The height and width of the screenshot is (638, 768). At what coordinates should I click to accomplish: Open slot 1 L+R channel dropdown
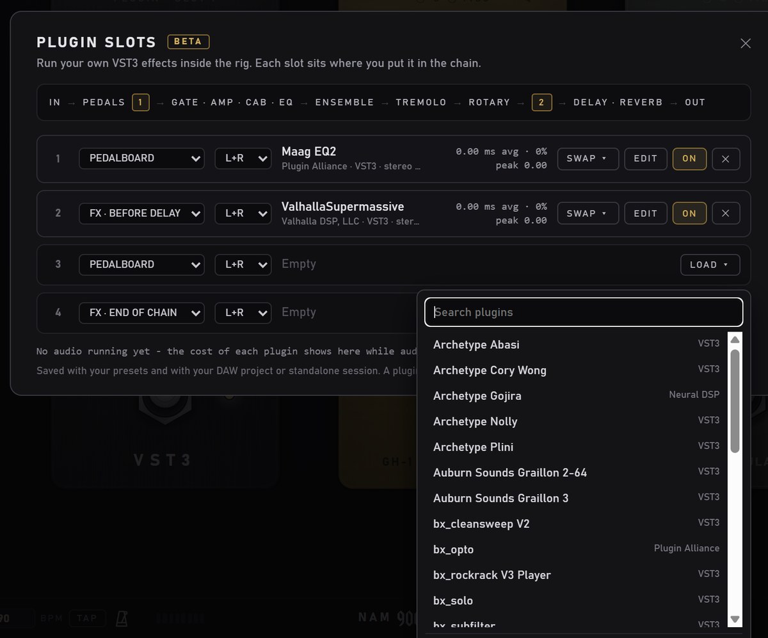point(243,159)
